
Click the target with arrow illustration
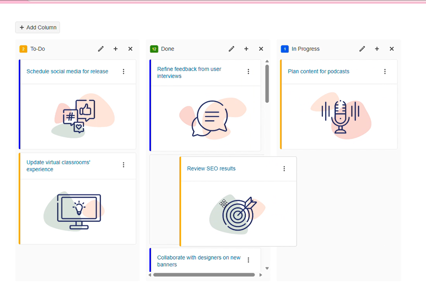(237, 214)
